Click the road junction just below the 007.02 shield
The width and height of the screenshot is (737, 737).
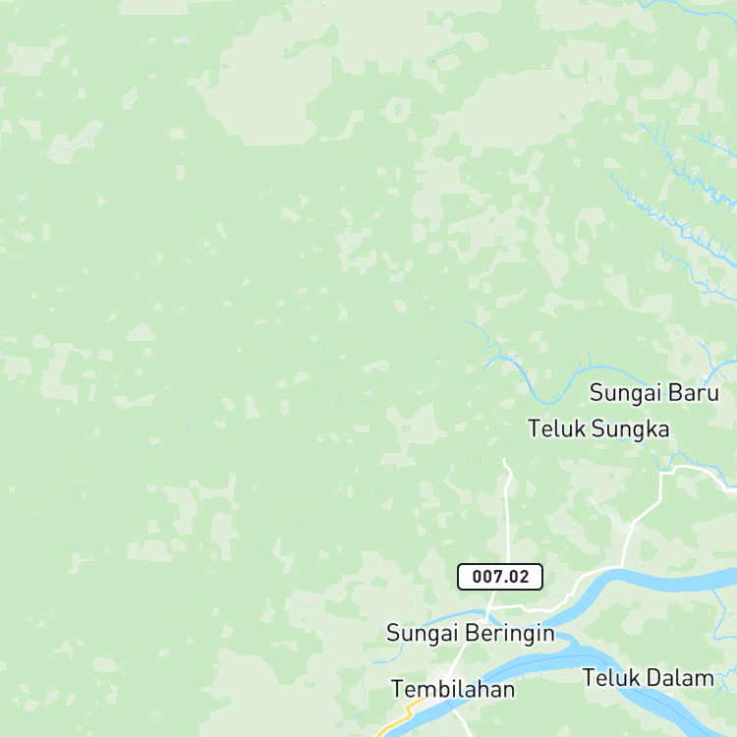[x=489, y=607]
